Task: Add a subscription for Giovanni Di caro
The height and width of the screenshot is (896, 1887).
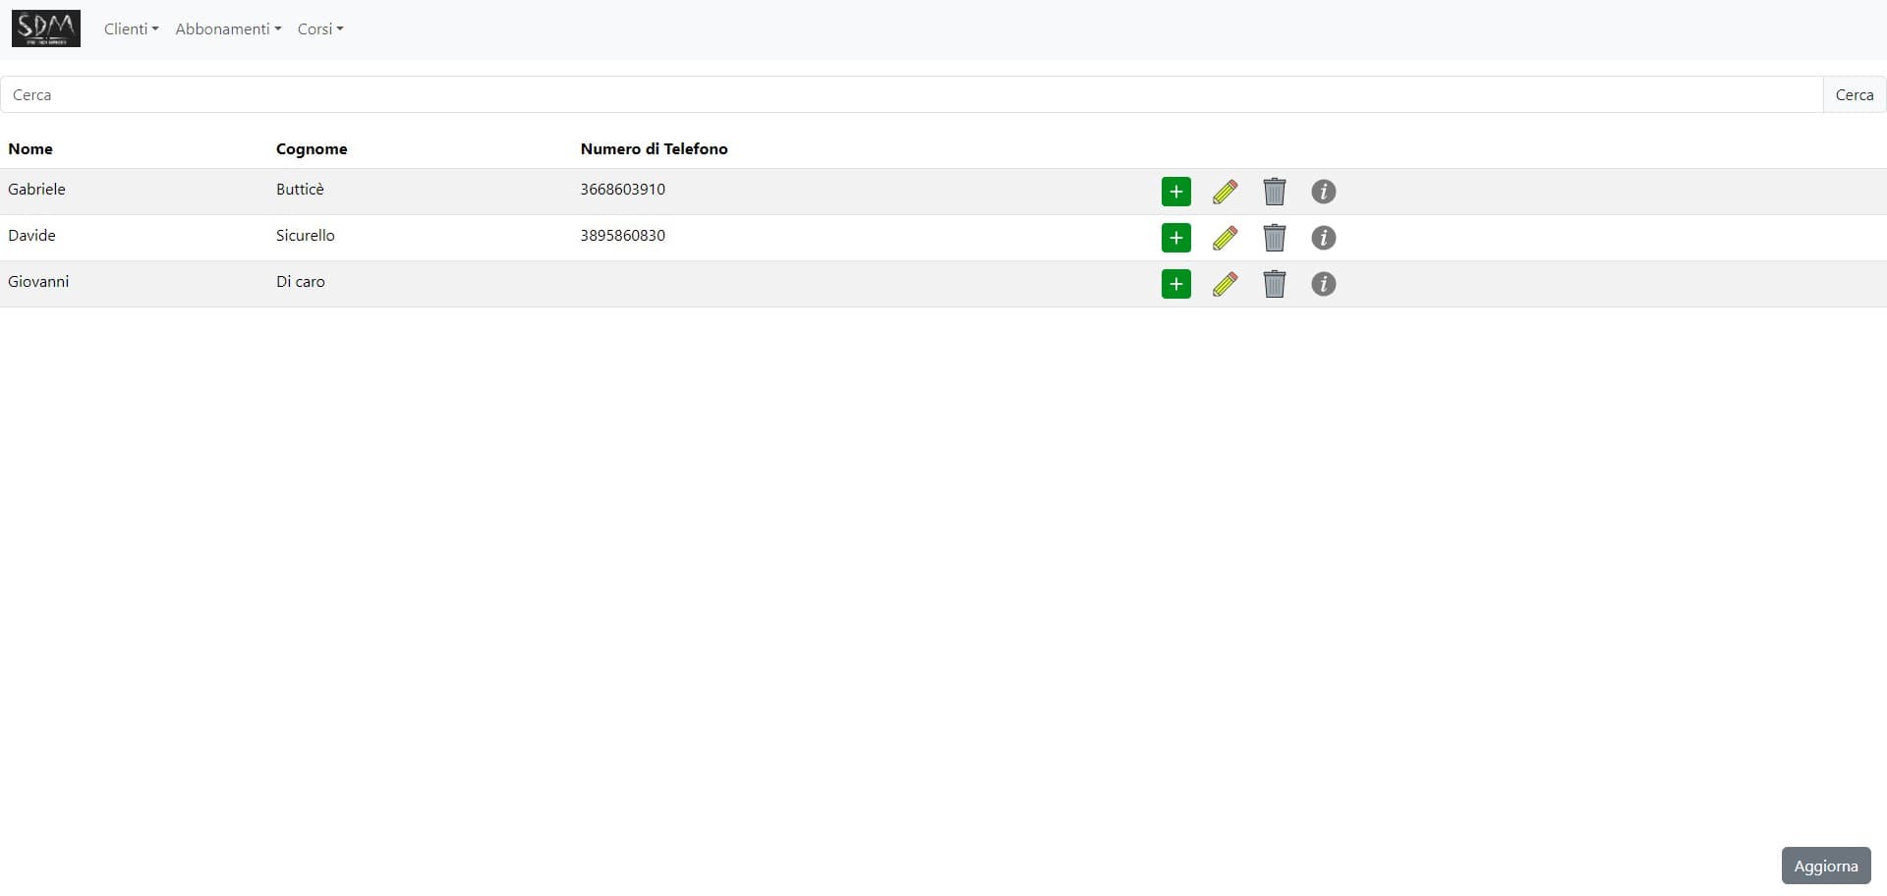Action: 1175,284
